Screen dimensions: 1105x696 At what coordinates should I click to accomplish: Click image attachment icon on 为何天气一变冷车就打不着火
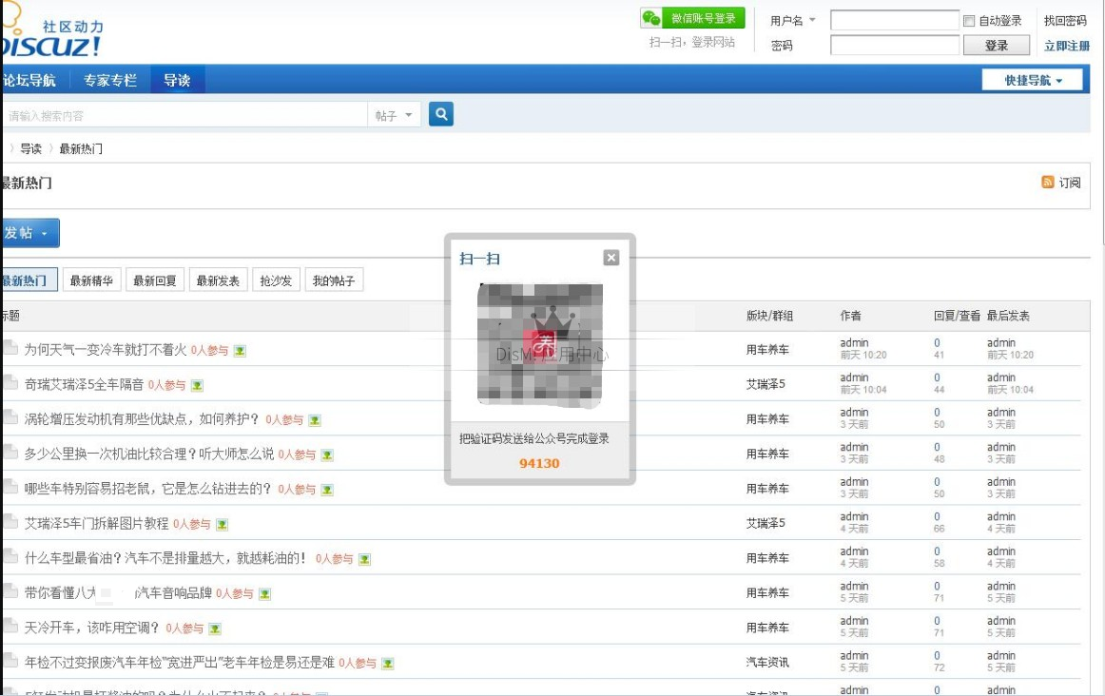(240, 351)
